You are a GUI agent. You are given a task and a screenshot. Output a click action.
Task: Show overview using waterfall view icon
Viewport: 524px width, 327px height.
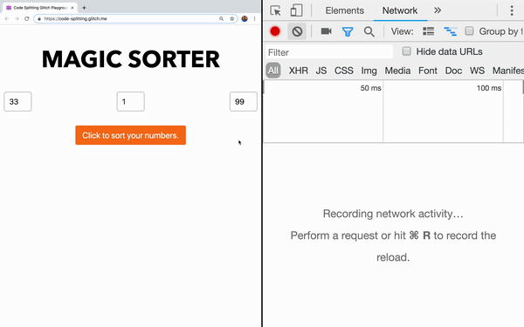450,31
